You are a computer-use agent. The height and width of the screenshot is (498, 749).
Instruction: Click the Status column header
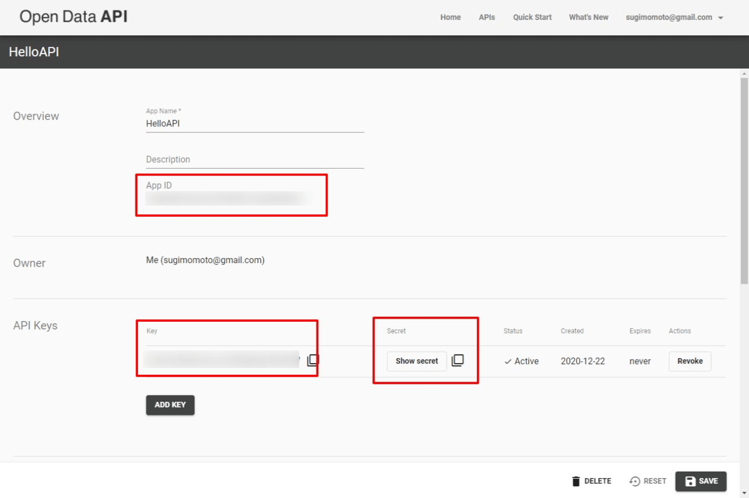tap(513, 331)
